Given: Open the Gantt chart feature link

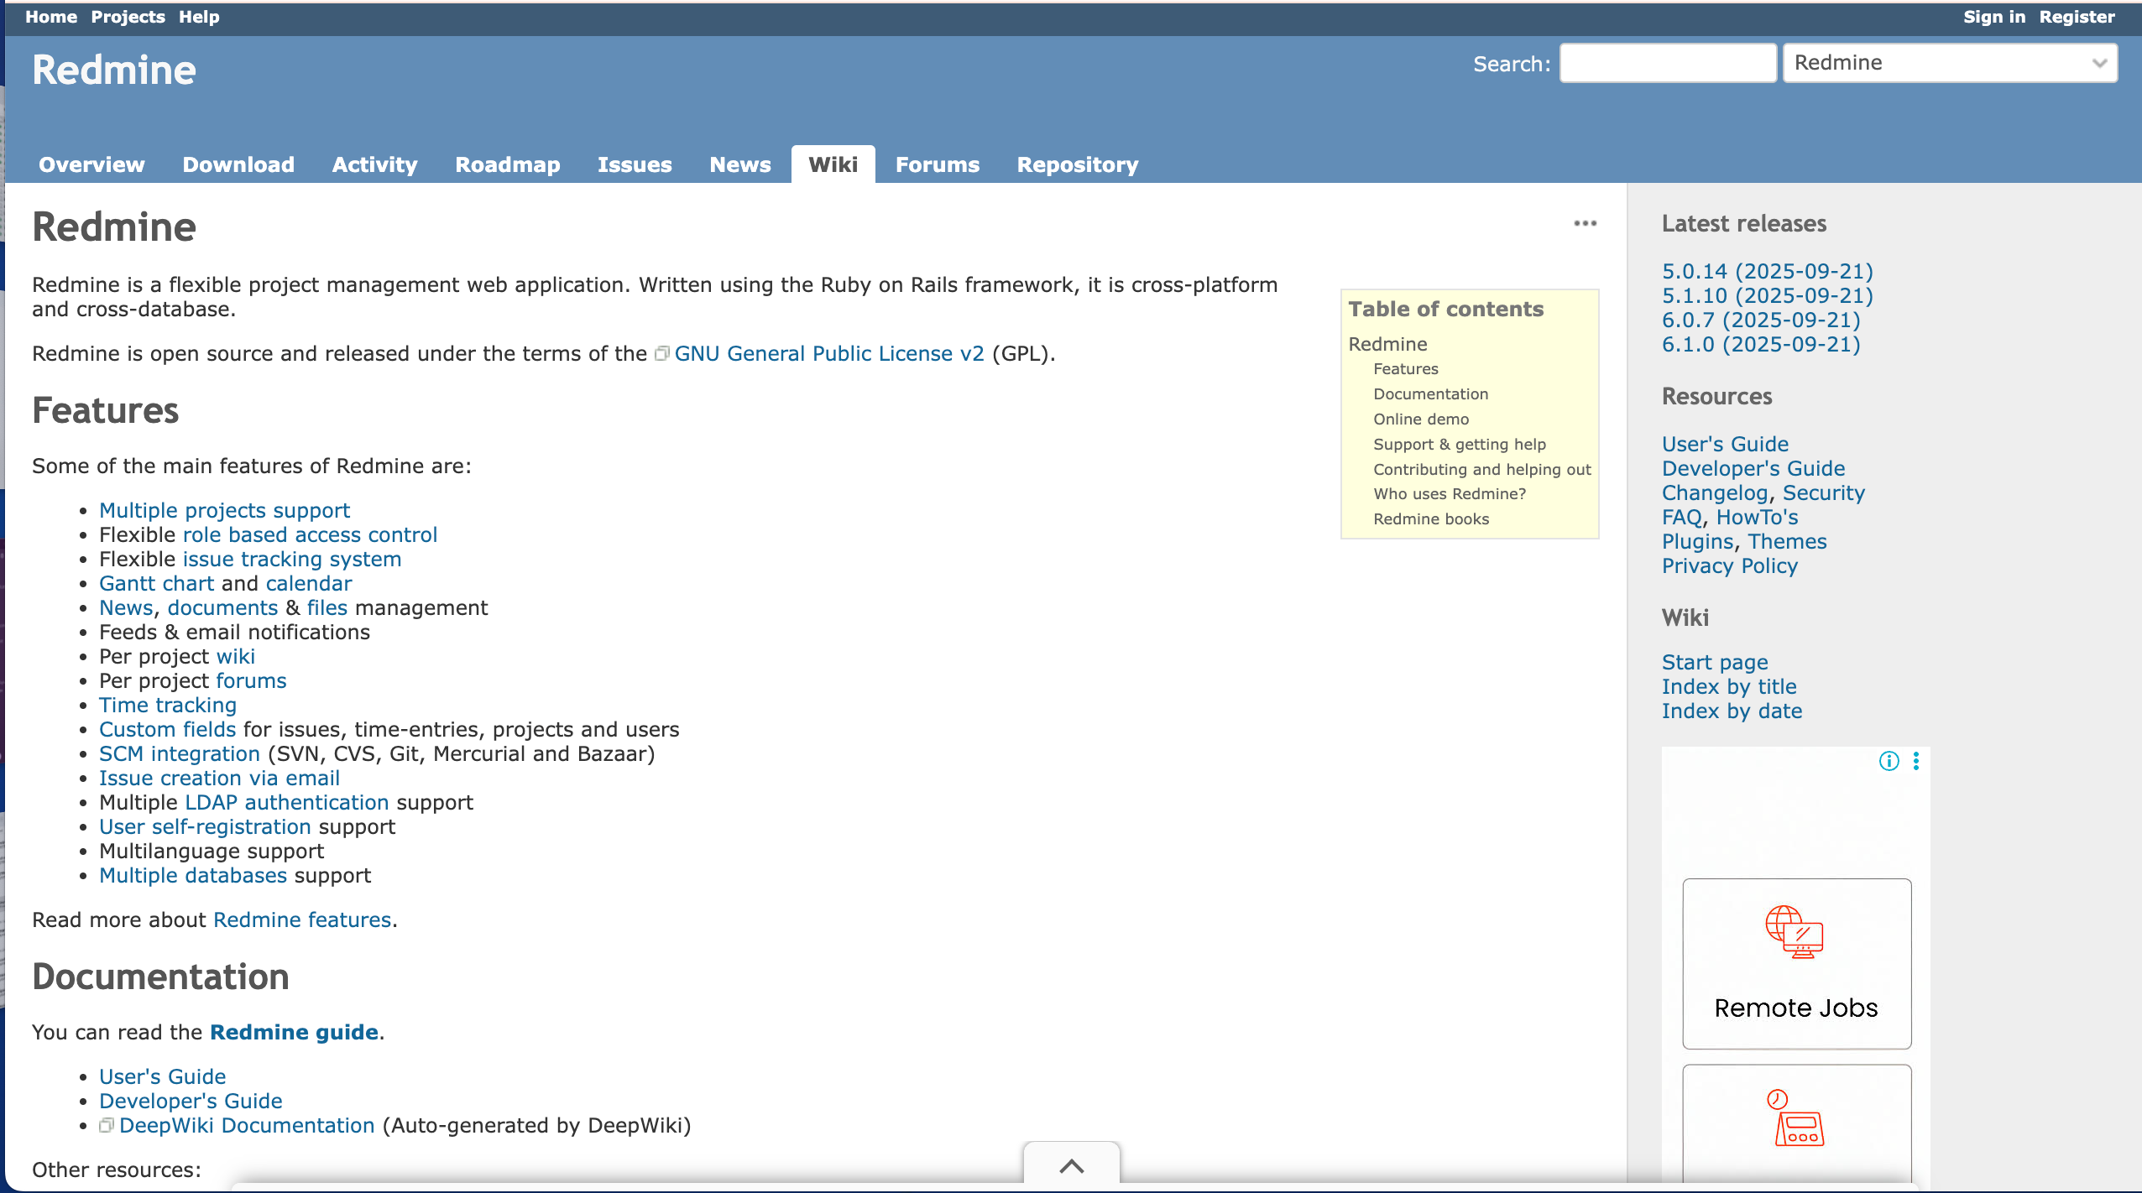Looking at the screenshot, I should (156, 583).
